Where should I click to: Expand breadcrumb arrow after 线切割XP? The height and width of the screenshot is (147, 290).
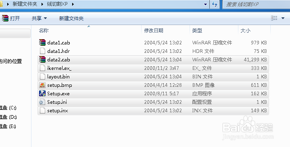click(73, 4)
